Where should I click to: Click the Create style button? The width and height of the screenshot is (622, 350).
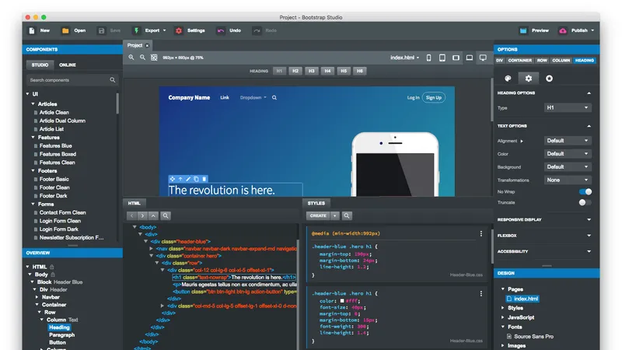coord(318,215)
